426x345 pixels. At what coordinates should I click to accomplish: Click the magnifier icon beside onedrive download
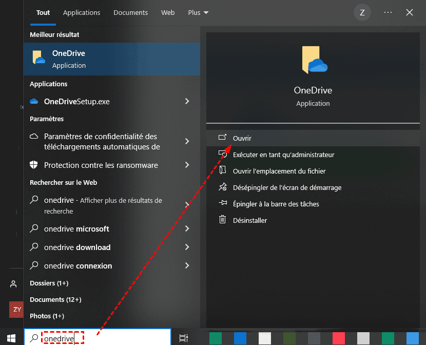click(x=34, y=247)
